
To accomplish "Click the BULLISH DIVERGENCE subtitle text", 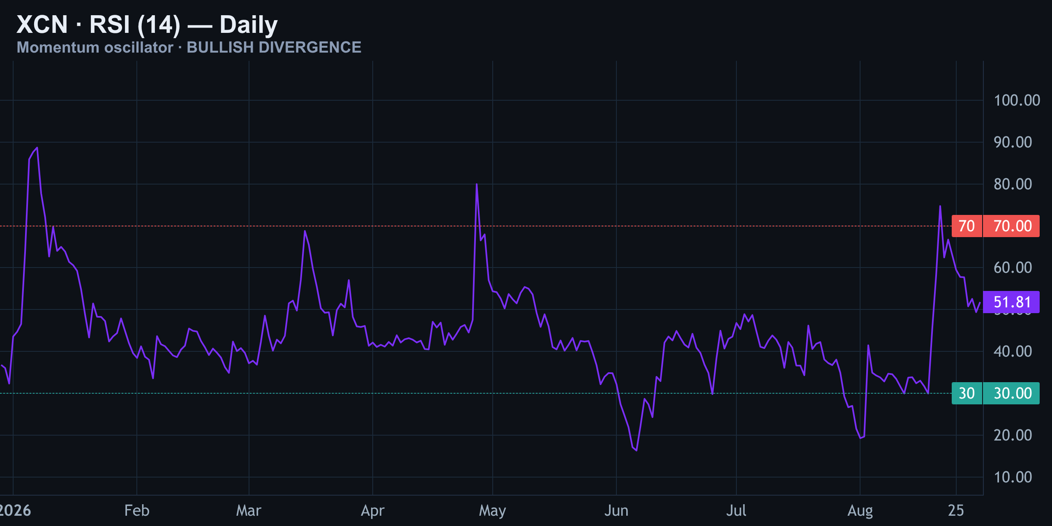I will [274, 47].
